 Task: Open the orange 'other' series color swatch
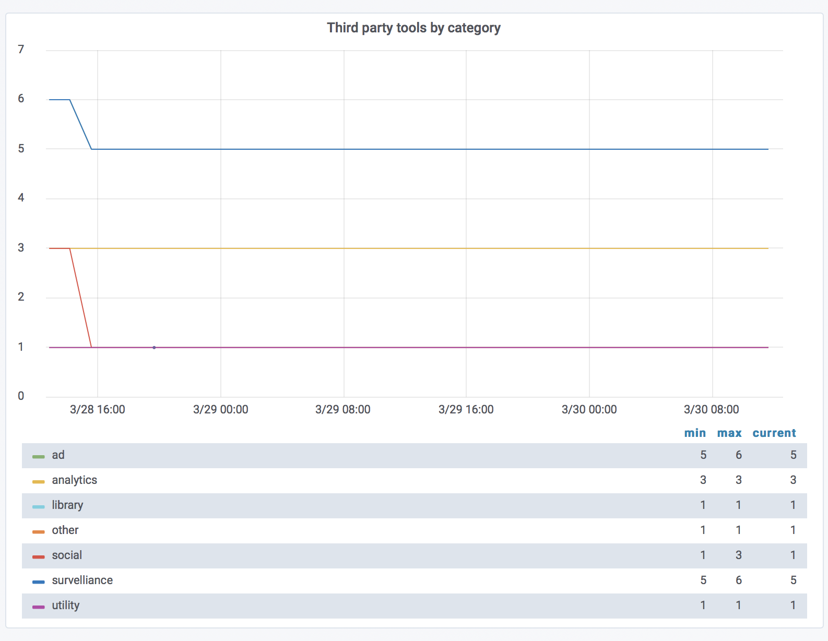[x=39, y=532]
